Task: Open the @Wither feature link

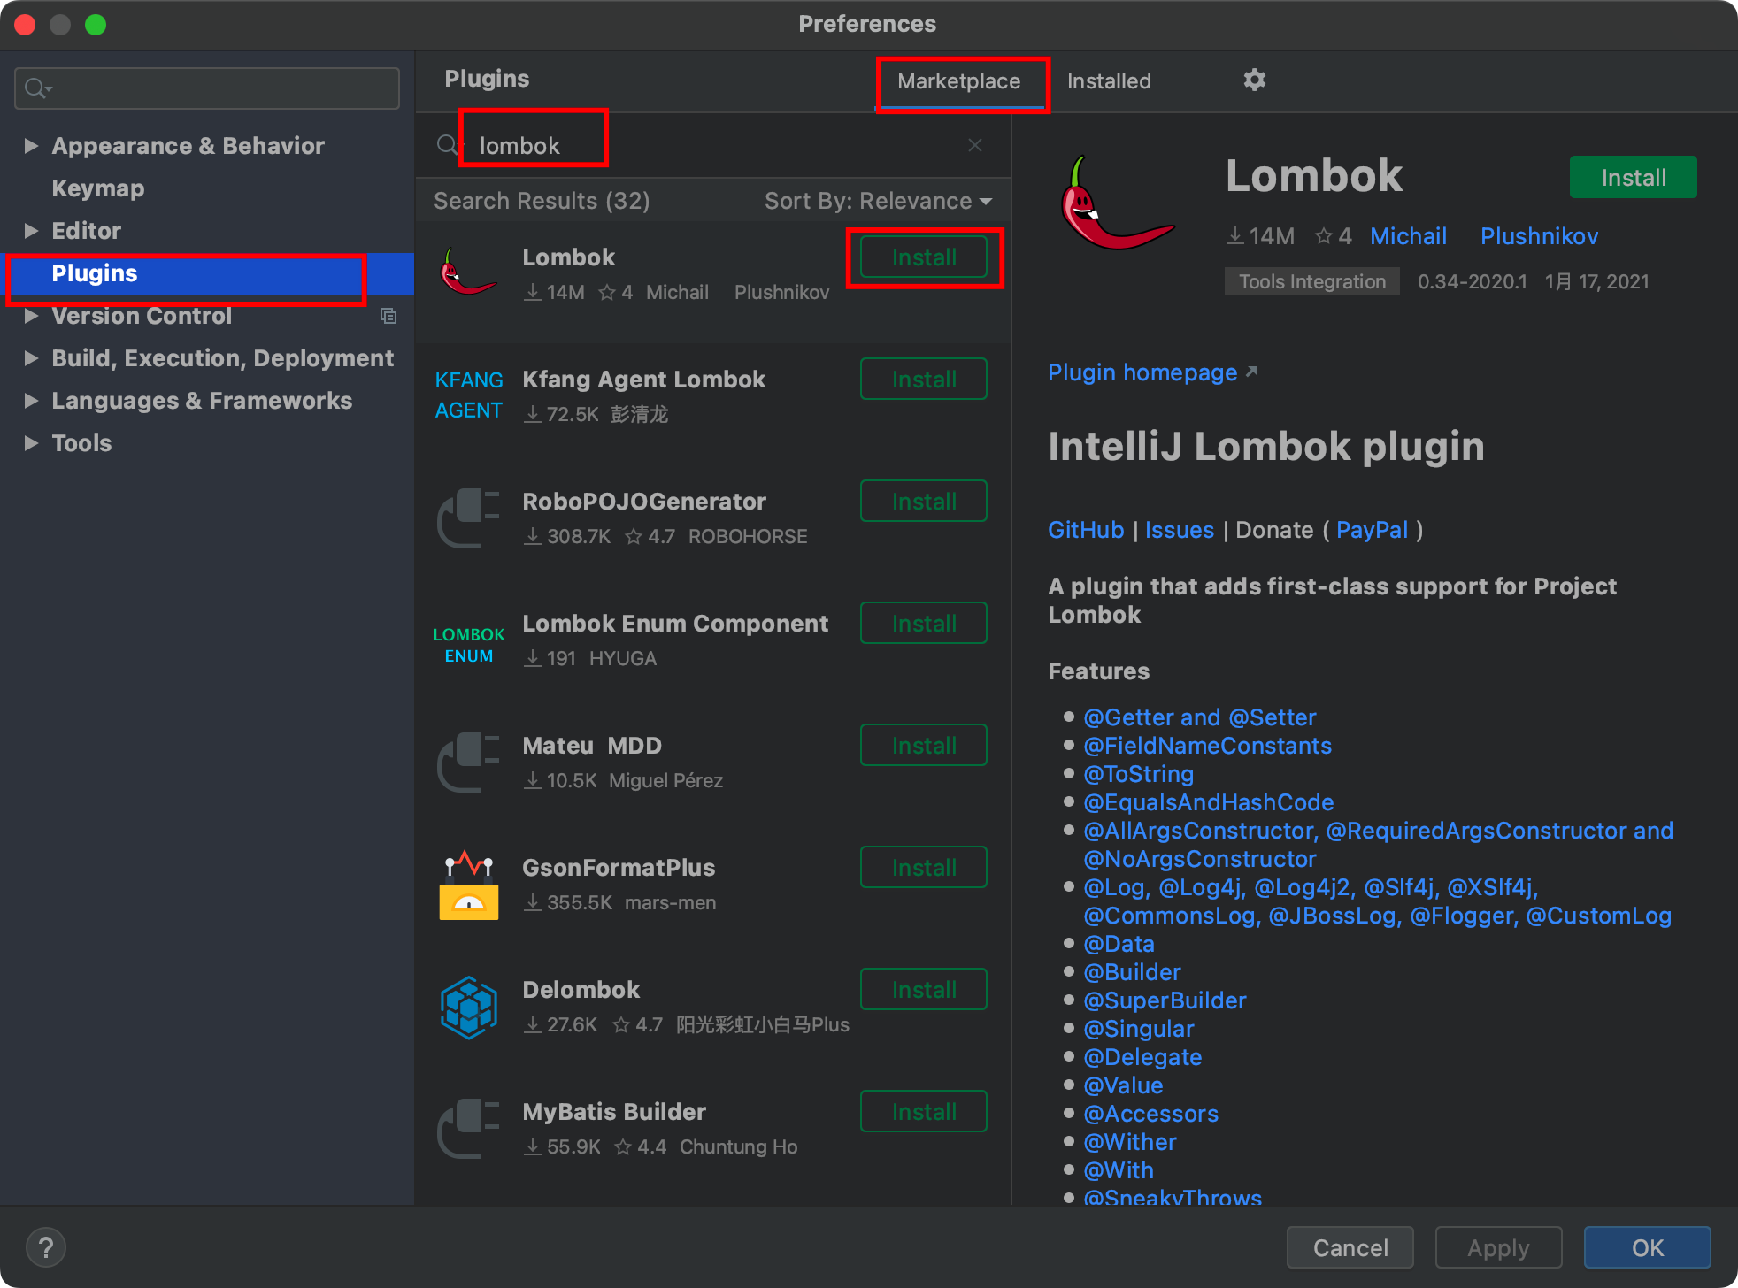Action: 1130,1142
